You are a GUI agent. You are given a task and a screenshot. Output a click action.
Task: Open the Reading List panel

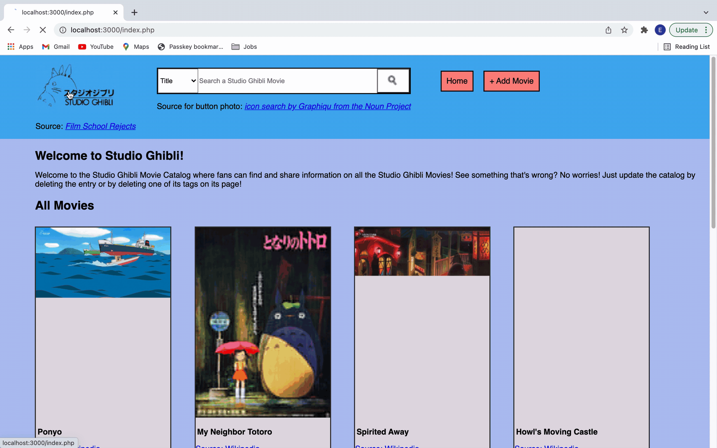(x=686, y=47)
